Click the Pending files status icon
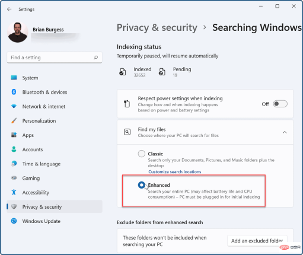Viewport: 303px width, 255px height. tap(162, 72)
